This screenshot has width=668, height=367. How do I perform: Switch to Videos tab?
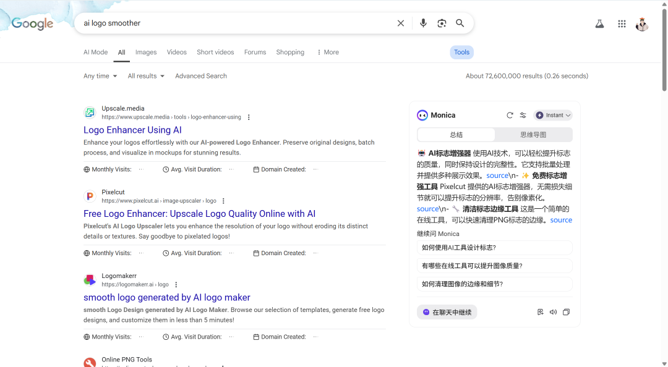(177, 52)
